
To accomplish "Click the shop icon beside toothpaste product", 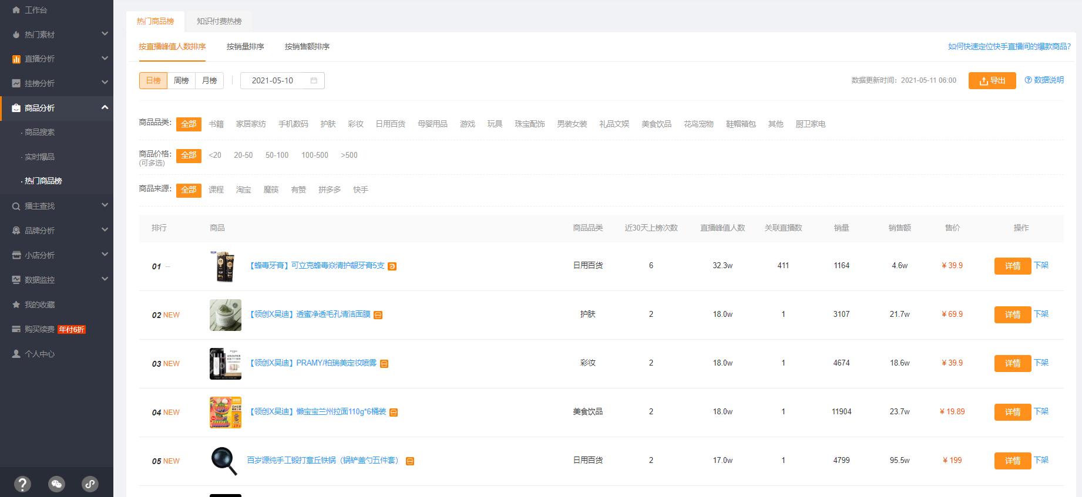I will click(392, 266).
